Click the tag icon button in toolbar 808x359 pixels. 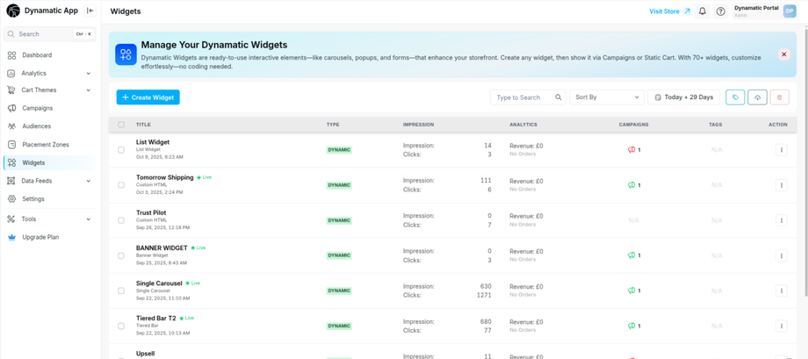click(x=735, y=97)
